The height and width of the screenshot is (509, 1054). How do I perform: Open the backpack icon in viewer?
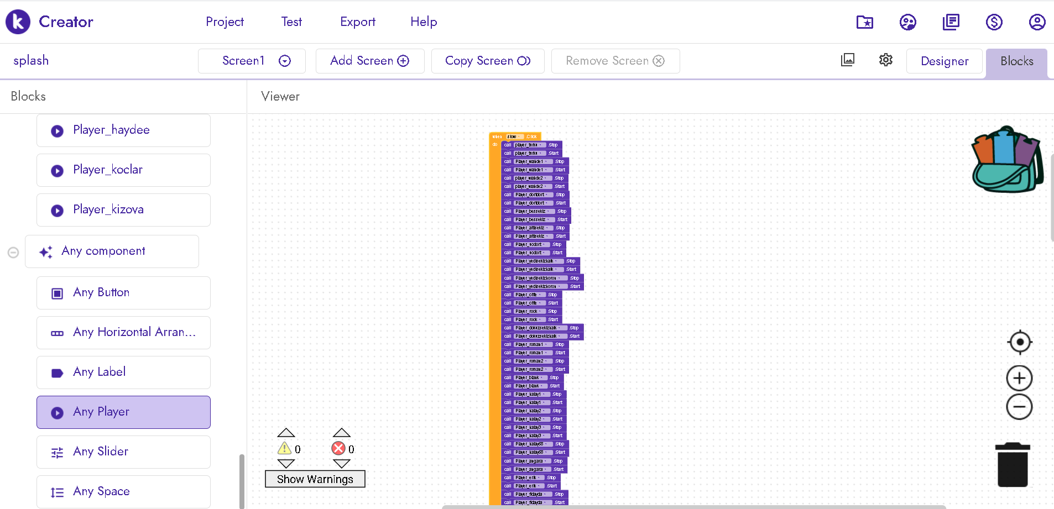point(1006,160)
